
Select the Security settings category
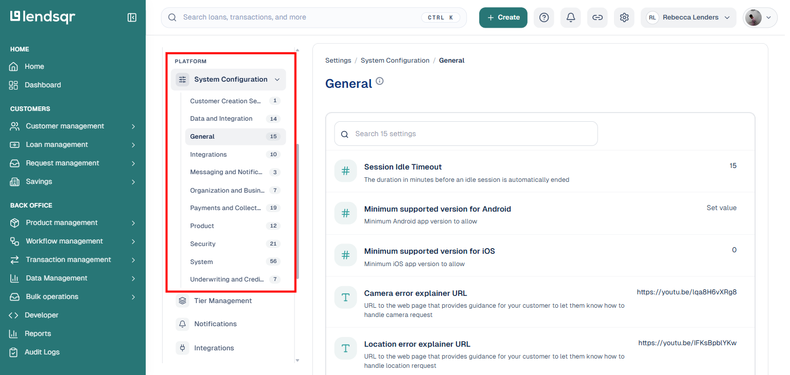click(x=235, y=244)
